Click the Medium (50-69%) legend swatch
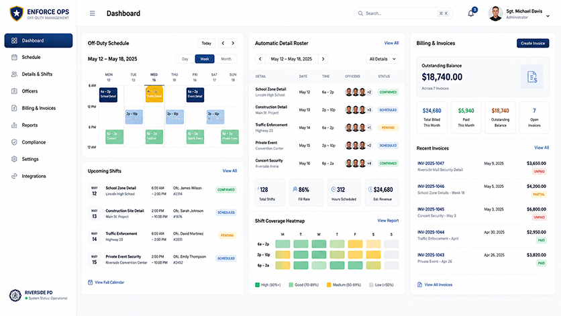The height and width of the screenshot is (316, 561). (329, 285)
